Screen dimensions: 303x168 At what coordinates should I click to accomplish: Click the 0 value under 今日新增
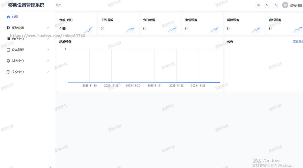(x=144, y=29)
